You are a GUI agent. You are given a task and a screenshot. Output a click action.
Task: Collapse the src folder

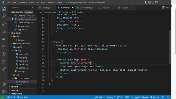pos(11,75)
